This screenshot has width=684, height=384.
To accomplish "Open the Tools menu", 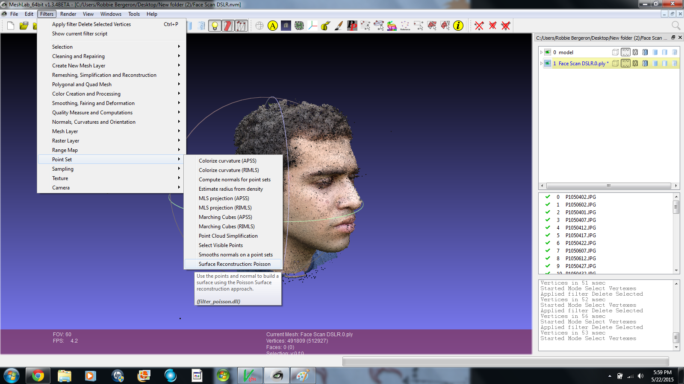I will [x=134, y=14].
